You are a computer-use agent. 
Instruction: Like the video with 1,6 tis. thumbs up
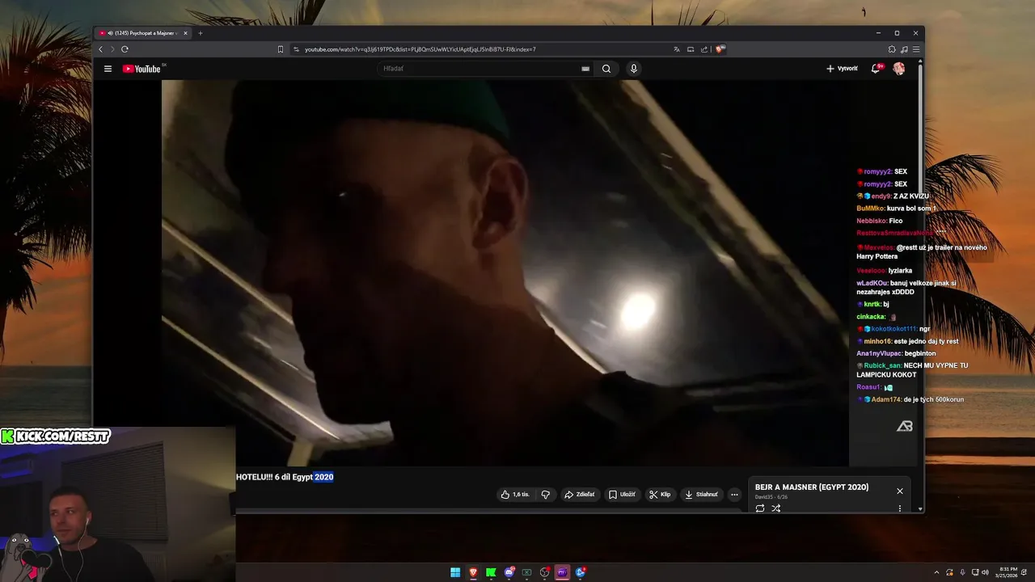(515, 495)
